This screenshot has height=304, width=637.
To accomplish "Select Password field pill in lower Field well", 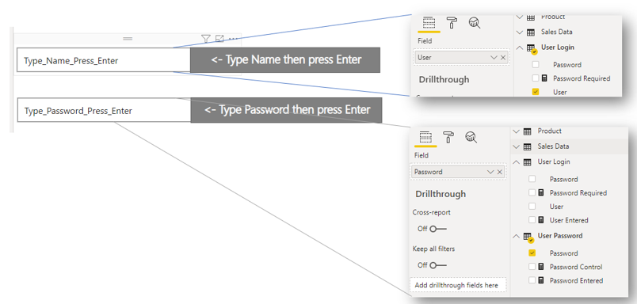I will point(459,172).
